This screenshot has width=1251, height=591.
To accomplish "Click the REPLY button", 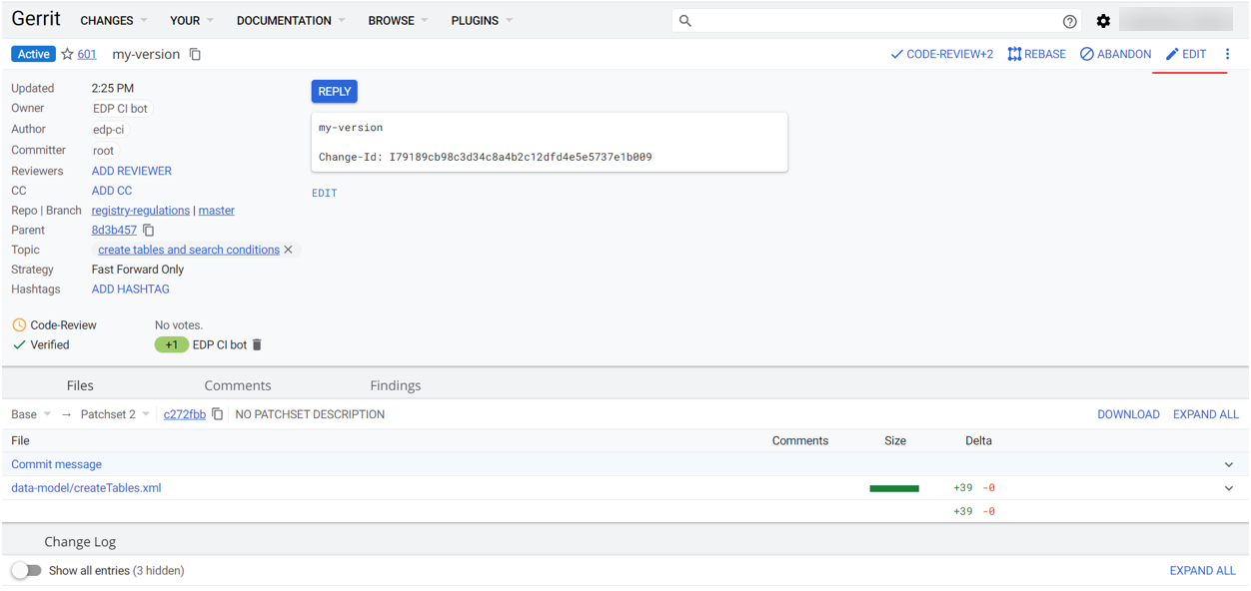I will pos(334,91).
